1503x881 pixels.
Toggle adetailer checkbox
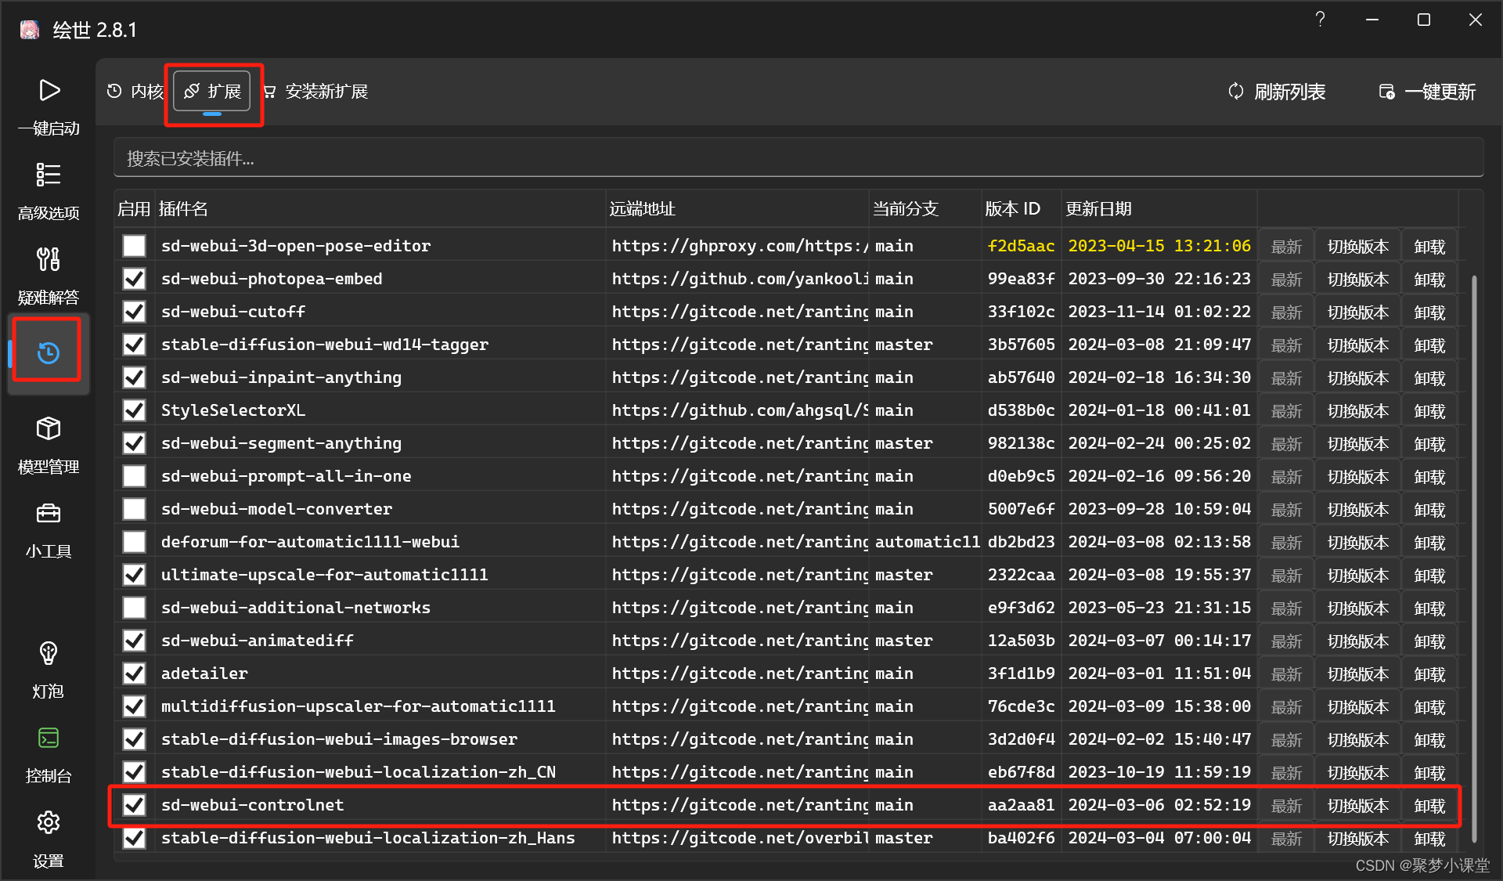pyautogui.click(x=134, y=673)
